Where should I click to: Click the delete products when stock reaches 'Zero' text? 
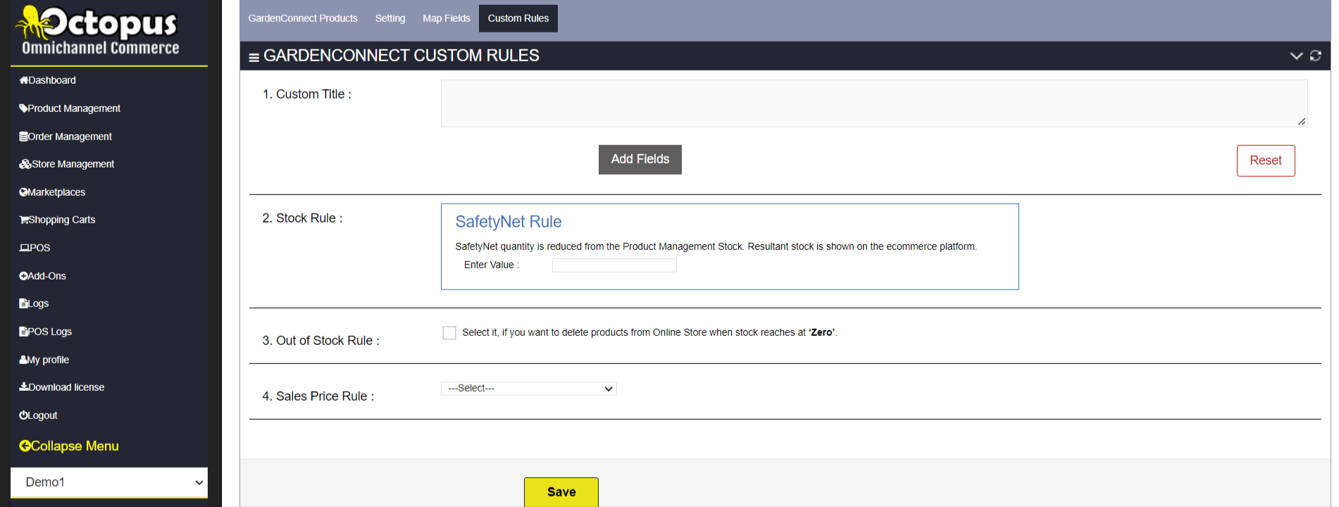649,332
